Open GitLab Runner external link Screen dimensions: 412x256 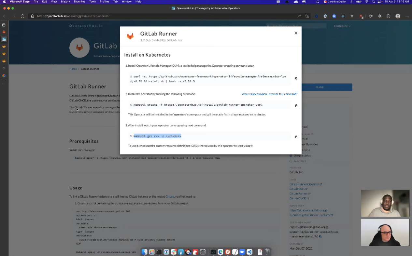(x=300, y=194)
